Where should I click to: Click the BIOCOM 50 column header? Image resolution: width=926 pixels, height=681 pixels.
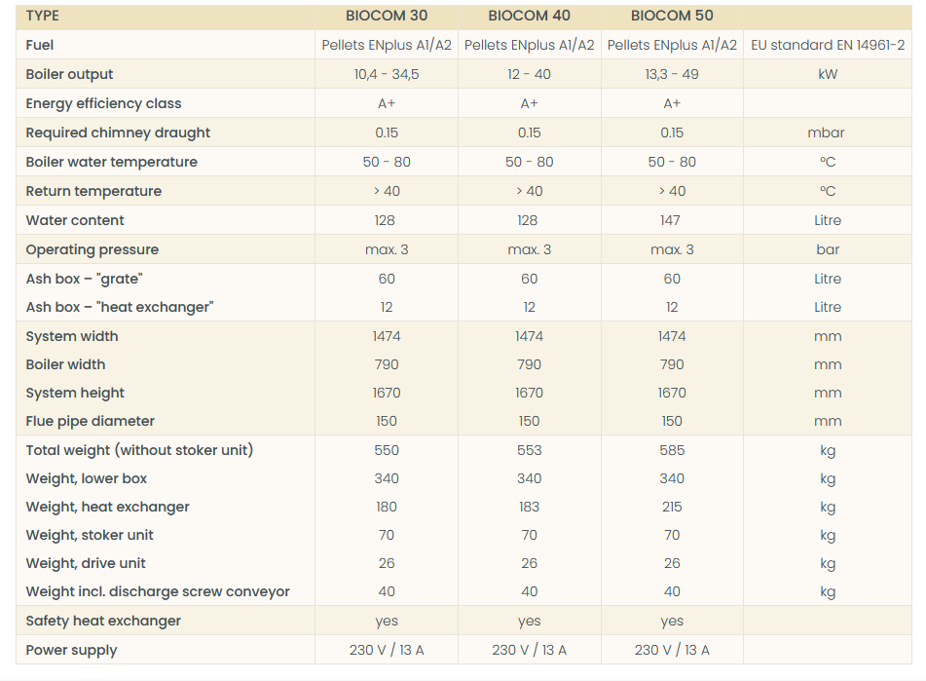[672, 16]
